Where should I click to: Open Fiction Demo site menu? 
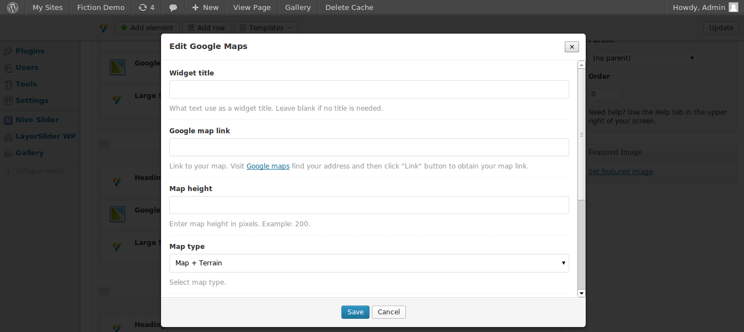[101, 8]
